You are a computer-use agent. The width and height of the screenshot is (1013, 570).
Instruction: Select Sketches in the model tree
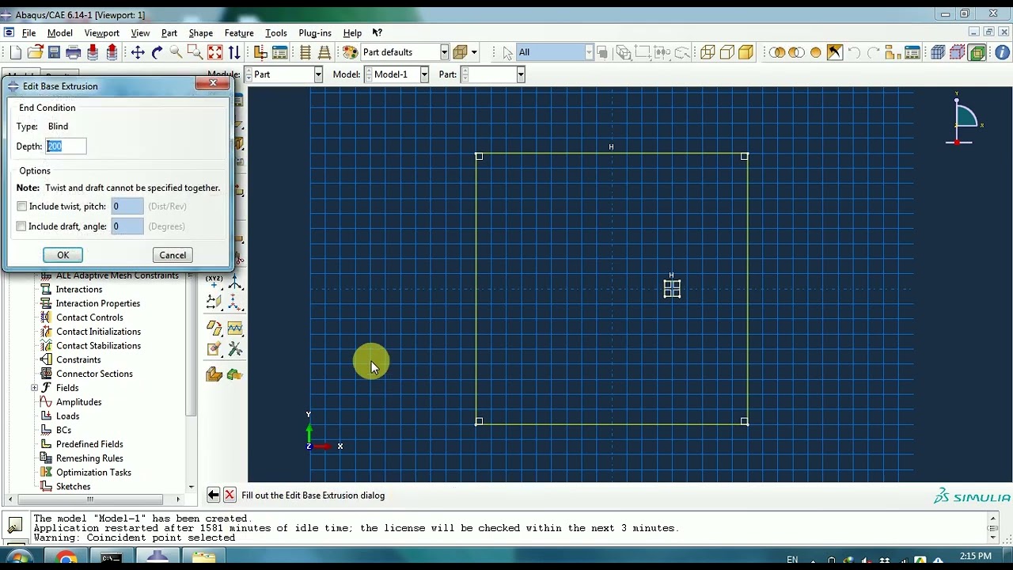tap(73, 487)
